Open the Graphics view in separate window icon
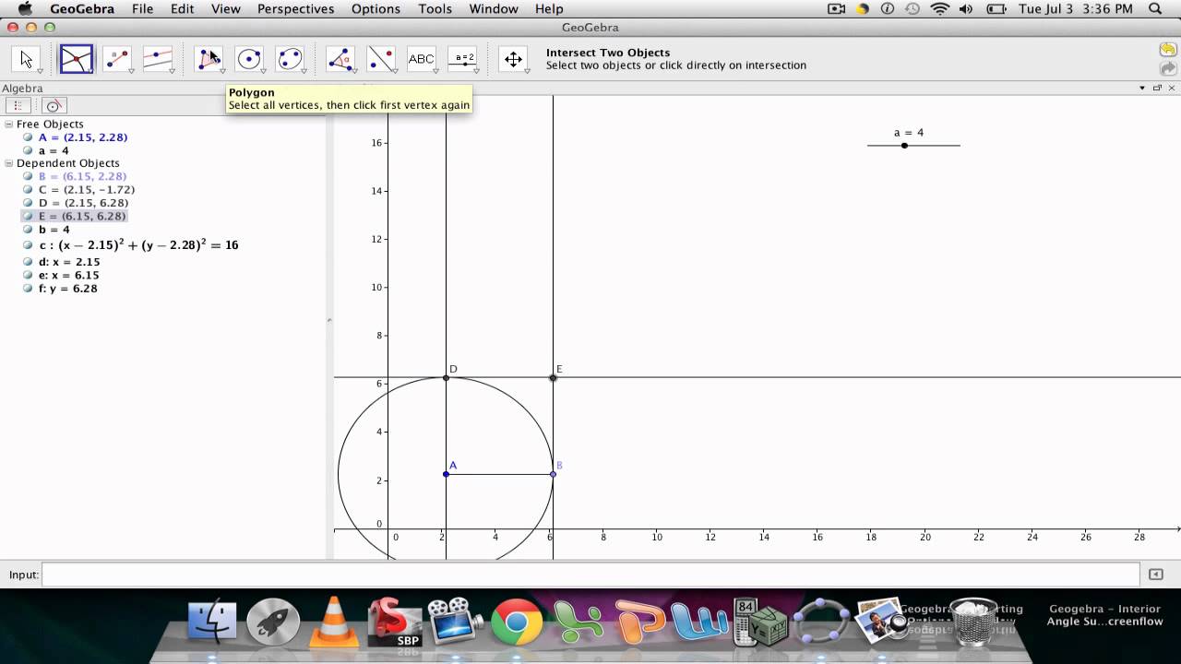The height and width of the screenshot is (664, 1181). tap(1156, 89)
